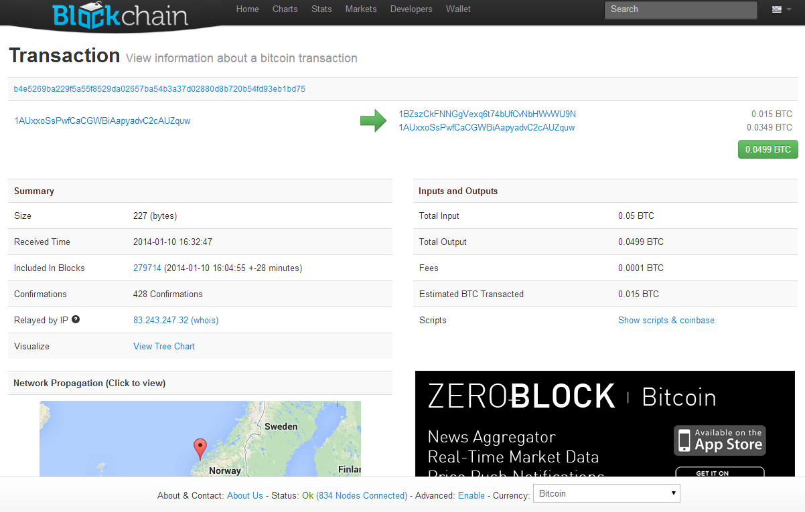Click the 227 (bytes) size value
Viewport: 805px width, 512px height.
[155, 216]
